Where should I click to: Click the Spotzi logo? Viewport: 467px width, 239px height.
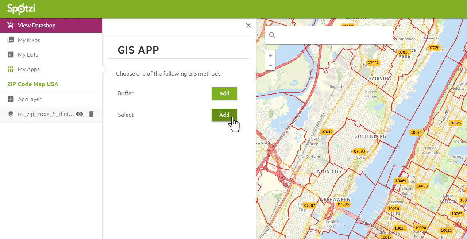21,9
